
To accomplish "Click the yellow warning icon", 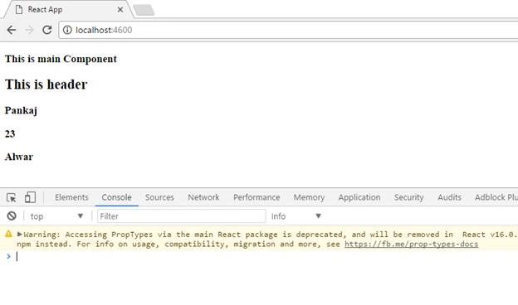I will coord(8,234).
